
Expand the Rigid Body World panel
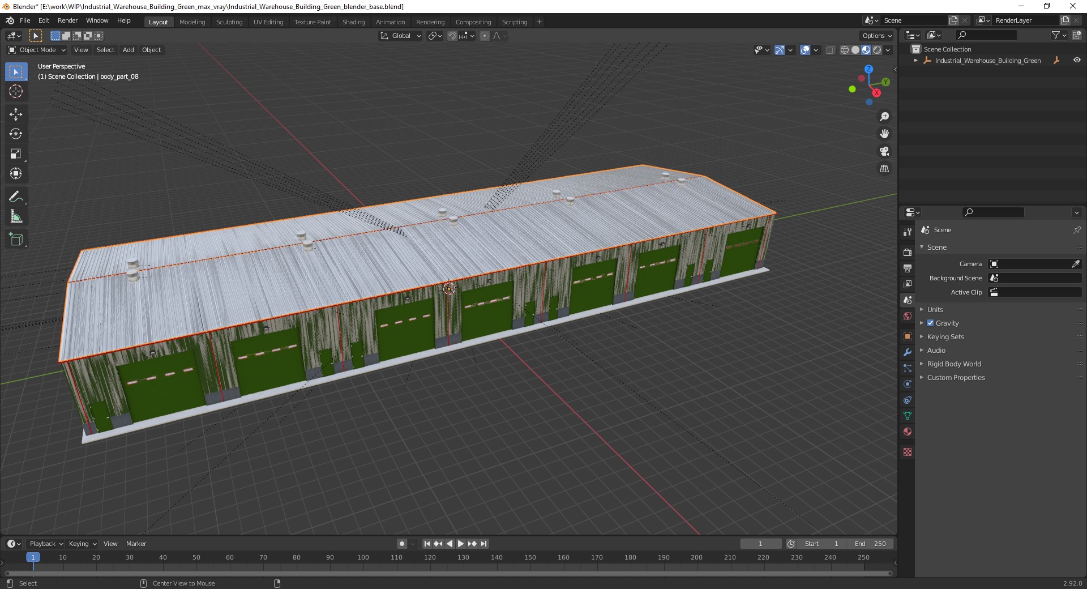pyautogui.click(x=954, y=364)
